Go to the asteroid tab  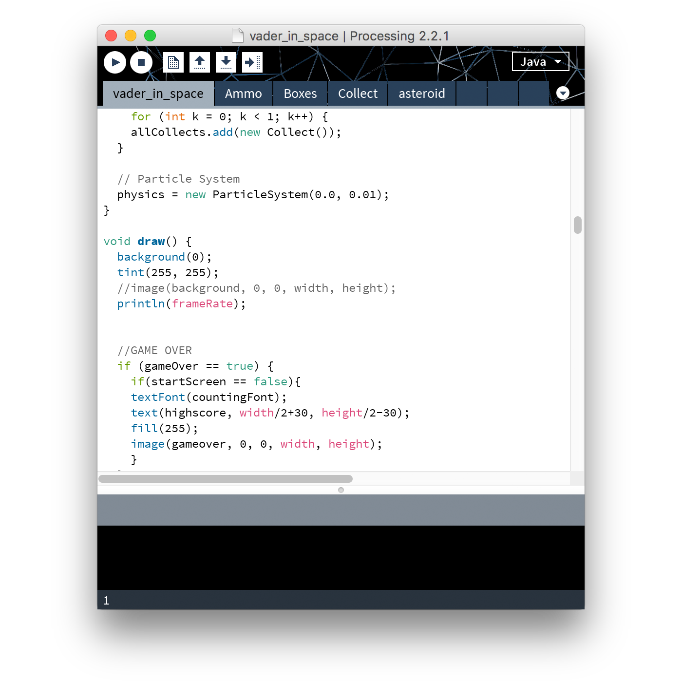tap(422, 94)
